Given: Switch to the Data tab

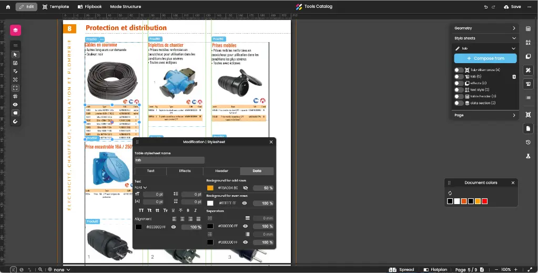Looking at the screenshot, I should tap(257, 170).
